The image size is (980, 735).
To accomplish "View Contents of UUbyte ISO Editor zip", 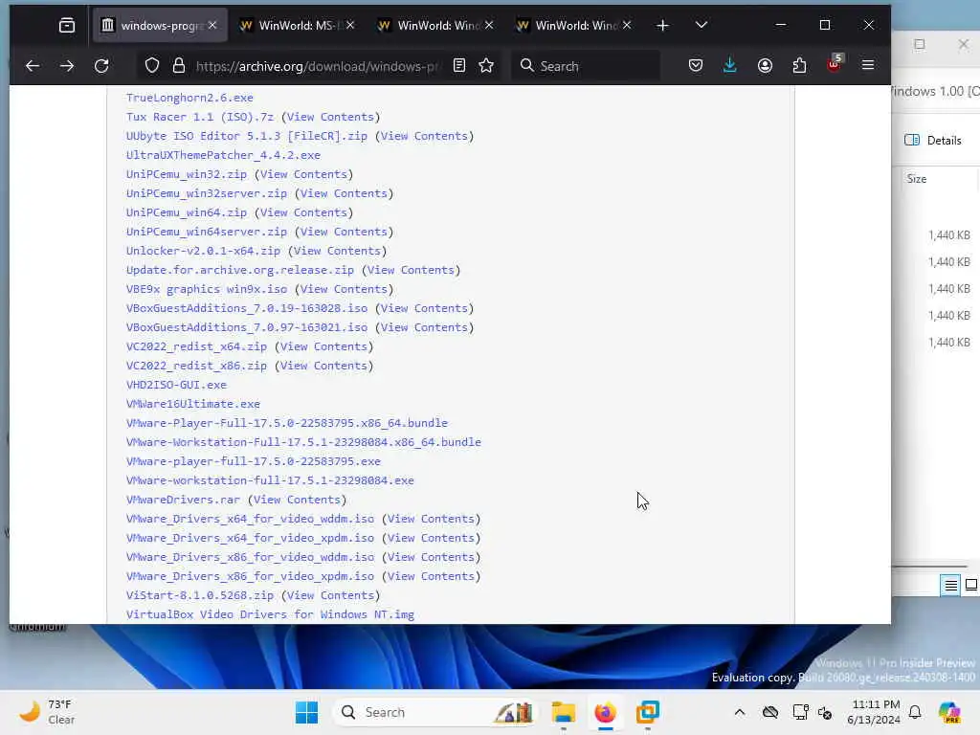I will tap(424, 136).
